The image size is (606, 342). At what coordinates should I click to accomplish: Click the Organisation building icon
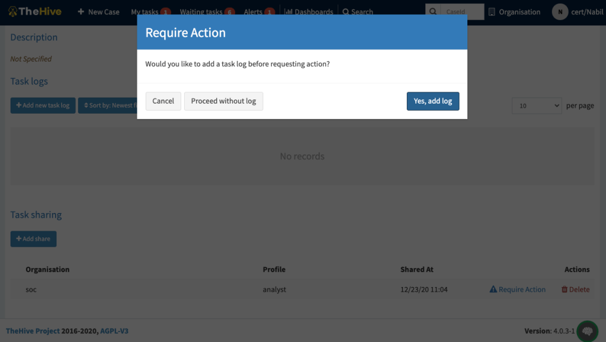click(x=492, y=12)
